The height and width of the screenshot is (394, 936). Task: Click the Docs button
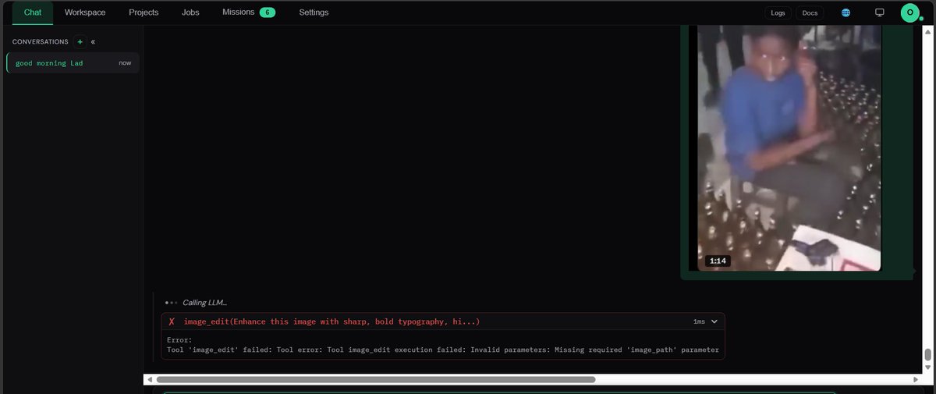pyautogui.click(x=810, y=12)
